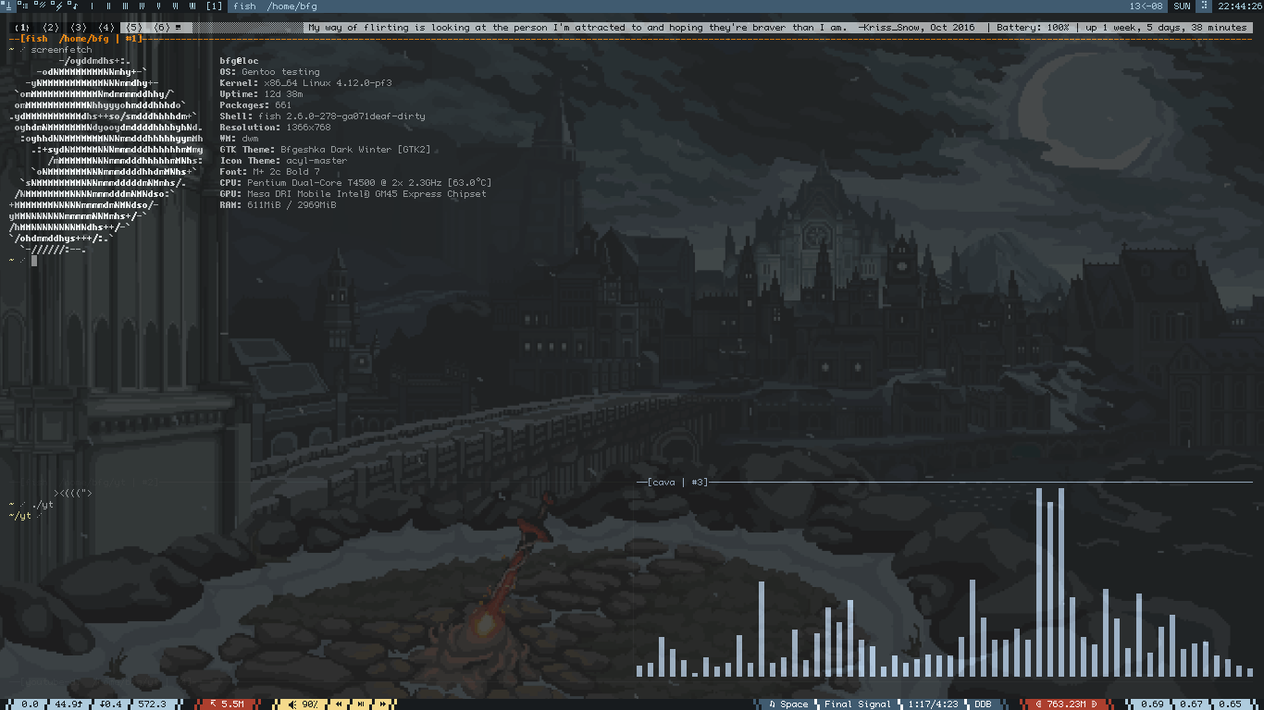Screen dimensions: 1264x710
Task: Switch to tmux window (5)
Action: pos(134,28)
